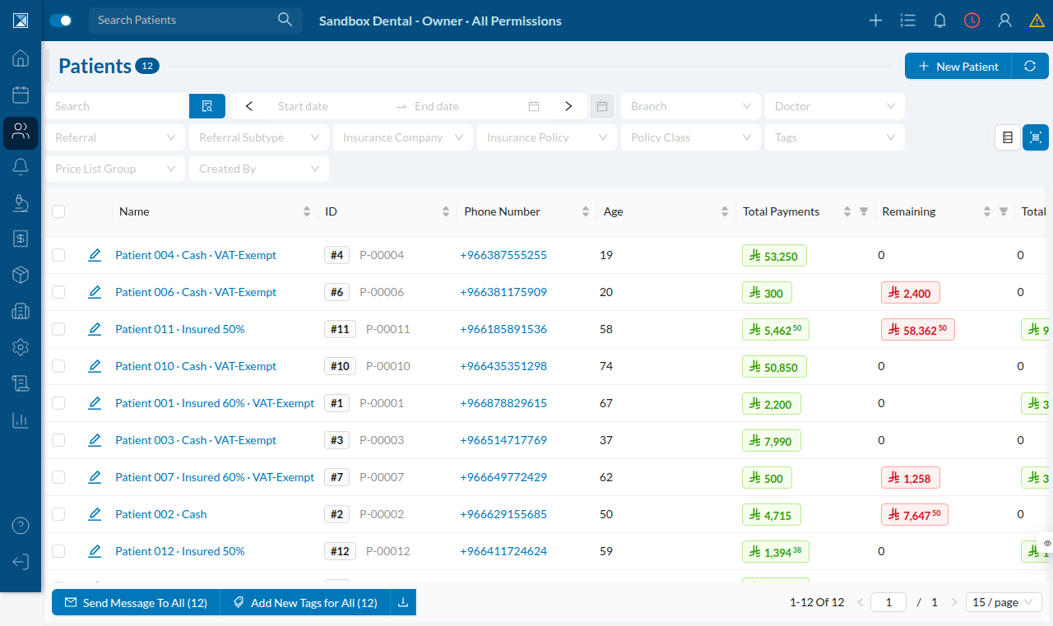Check the box for Patient 011
The width and height of the screenshot is (1053, 626).
58,329
